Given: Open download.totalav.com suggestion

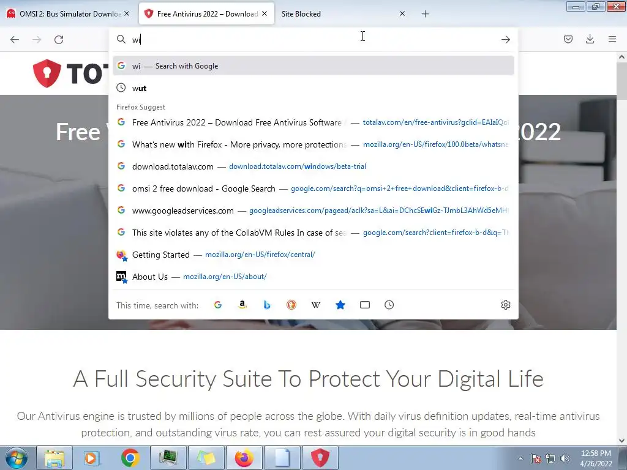Looking at the screenshot, I should (x=313, y=166).
